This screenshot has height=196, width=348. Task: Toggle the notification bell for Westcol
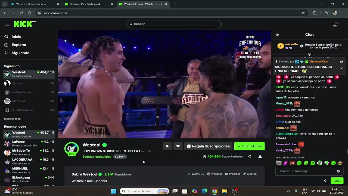tap(167, 146)
